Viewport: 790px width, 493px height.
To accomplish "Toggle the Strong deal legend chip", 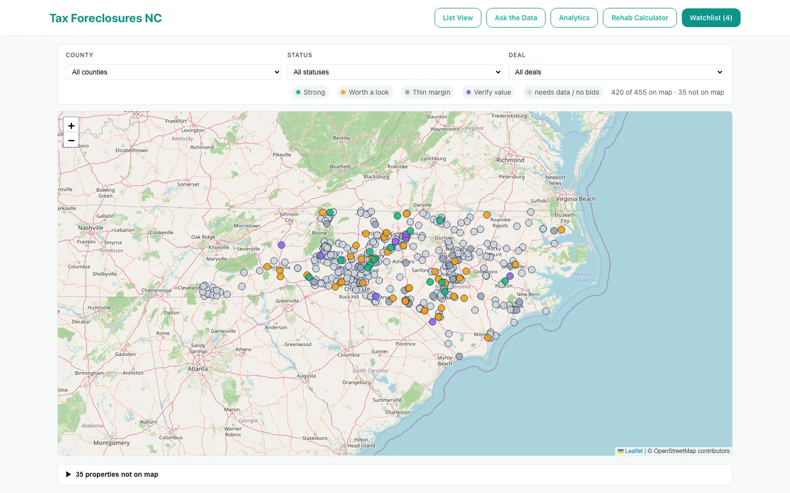I will click(310, 92).
